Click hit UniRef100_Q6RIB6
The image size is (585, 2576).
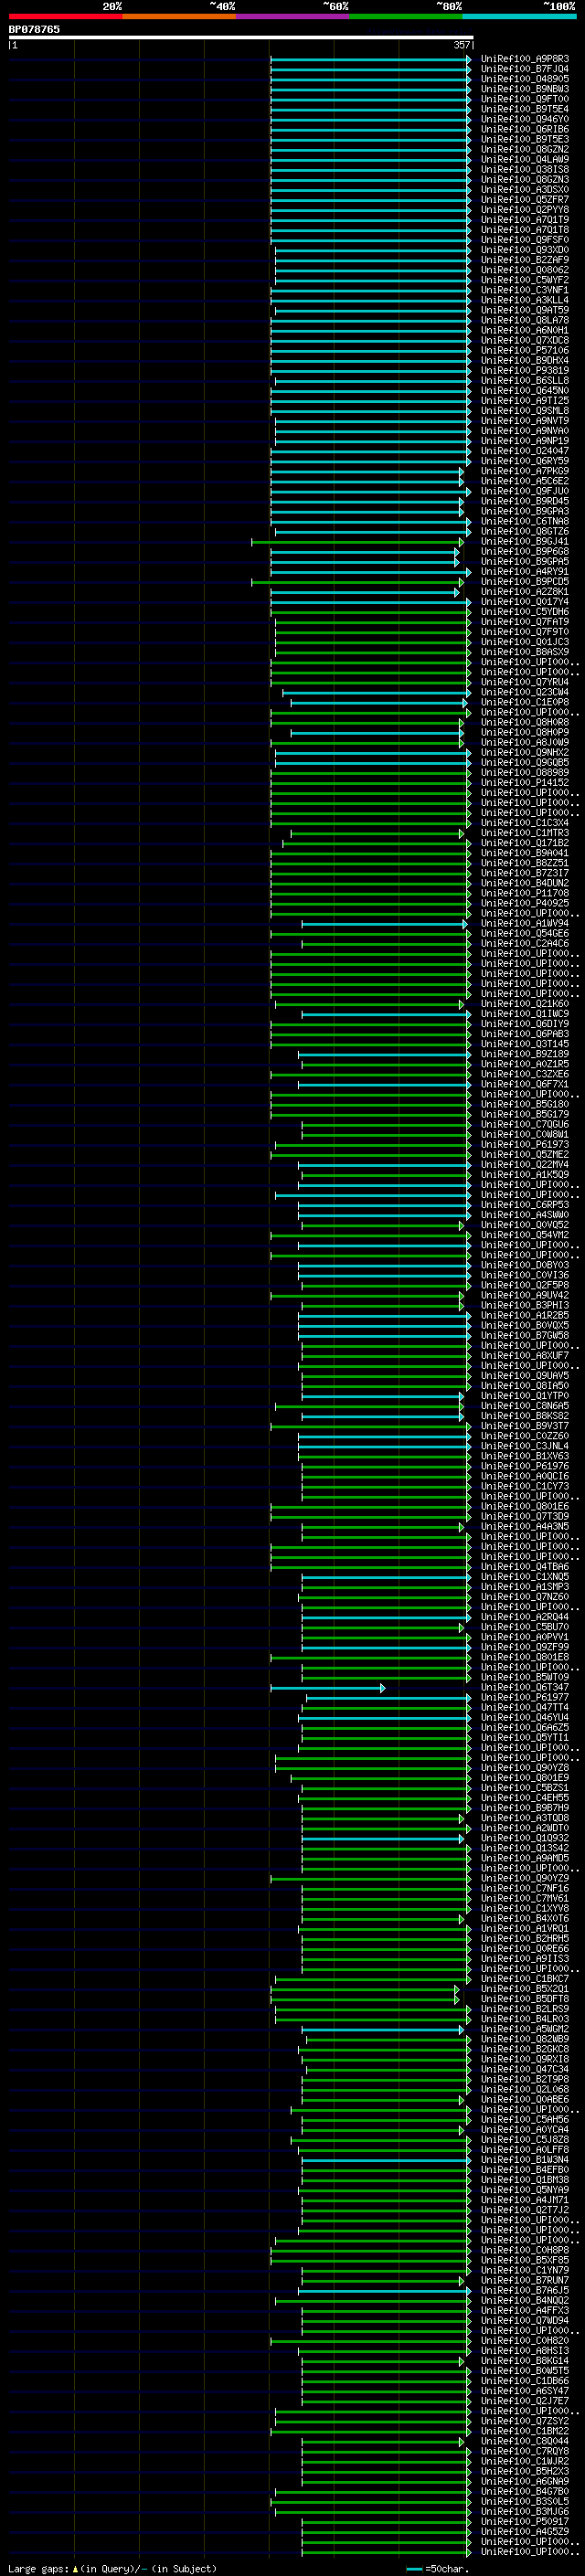525,129
